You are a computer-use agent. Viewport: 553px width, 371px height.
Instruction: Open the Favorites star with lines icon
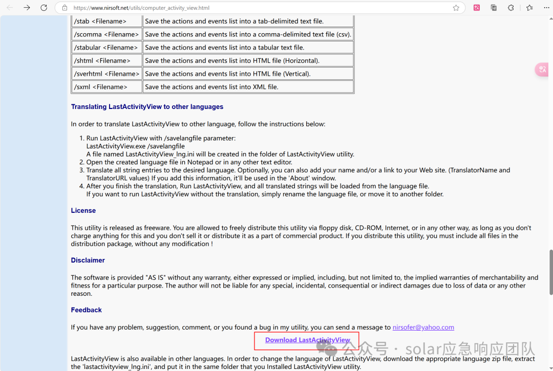pyautogui.click(x=529, y=8)
